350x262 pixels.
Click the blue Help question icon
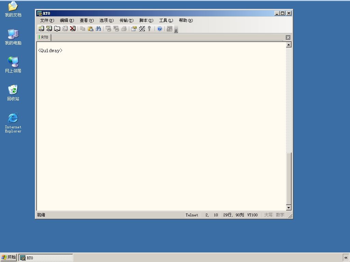pyautogui.click(x=160, y=29)
